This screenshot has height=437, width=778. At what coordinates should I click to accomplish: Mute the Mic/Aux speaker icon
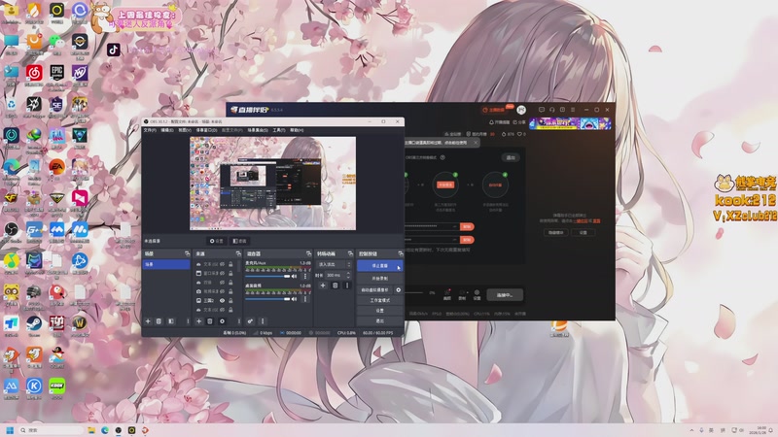click(295, 276)
